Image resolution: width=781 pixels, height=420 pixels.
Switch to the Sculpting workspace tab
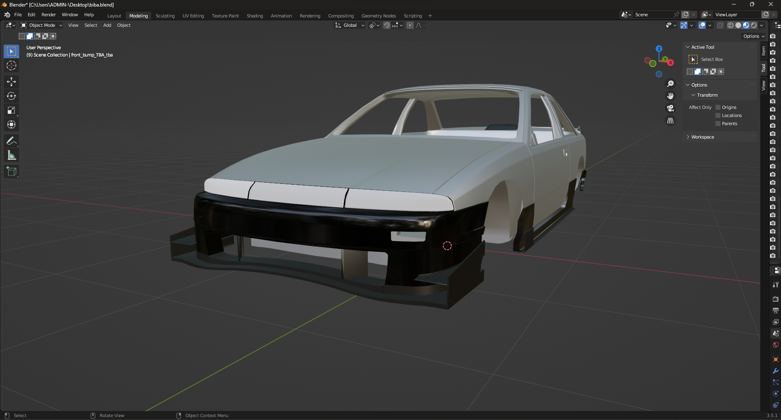pos(165,16)
